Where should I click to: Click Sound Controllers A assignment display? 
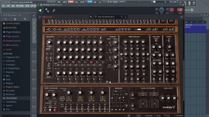point(143,94)
